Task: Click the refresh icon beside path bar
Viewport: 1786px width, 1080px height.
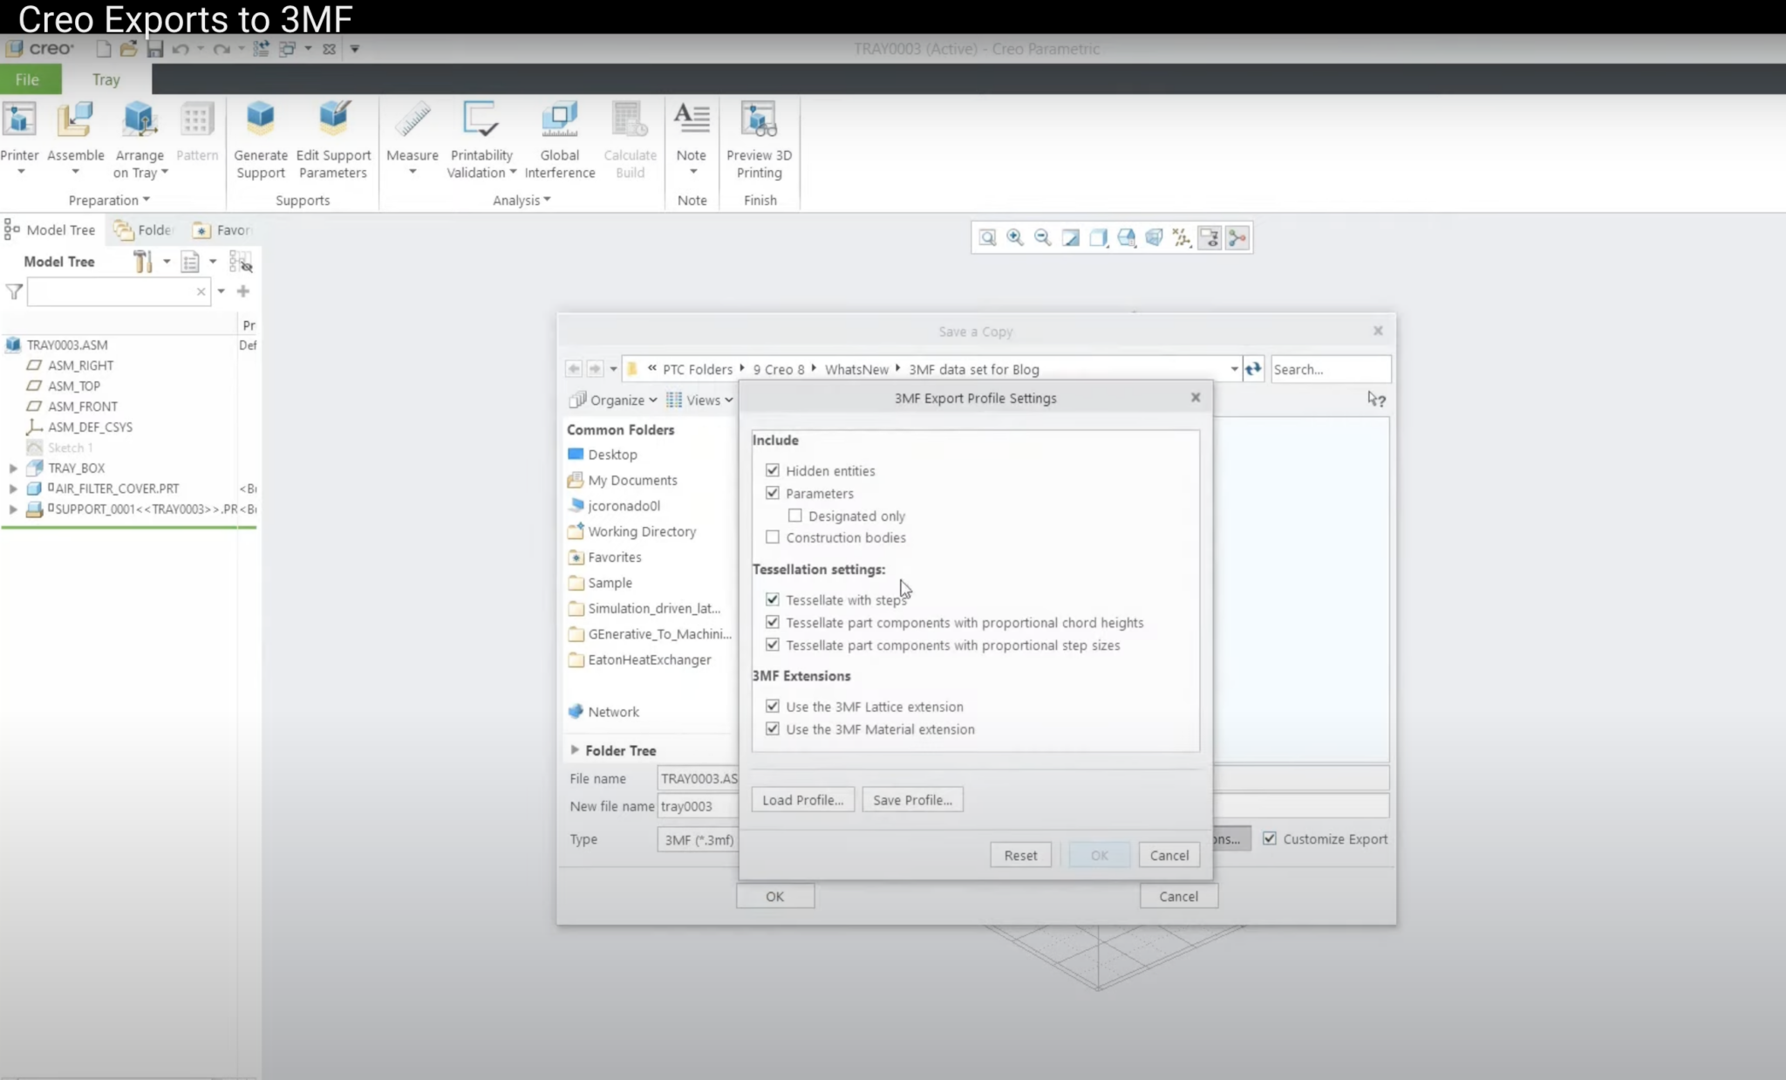Action: coord(1253,369)
